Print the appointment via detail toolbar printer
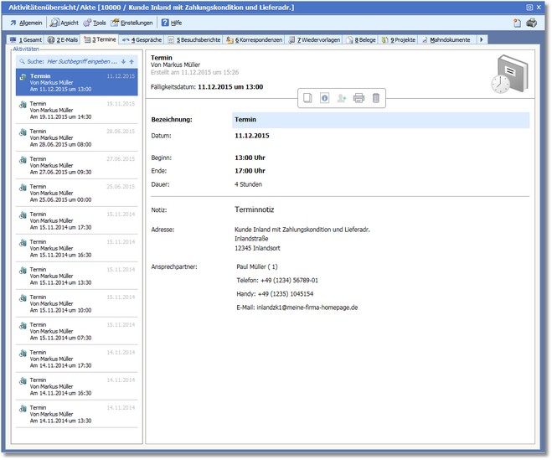This screenshot has height=460, width=552. tap(359, 98)
